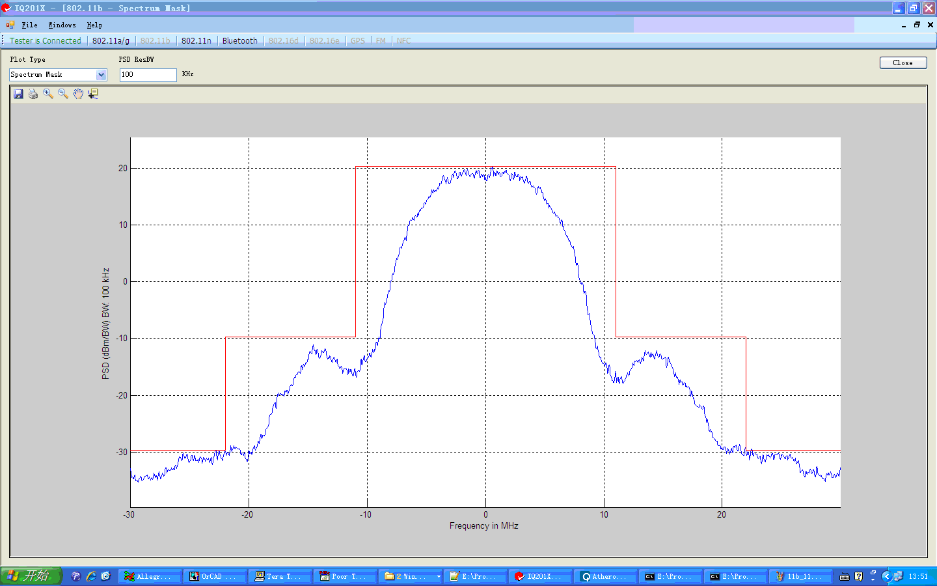Click the help quick launch icon
Screen dimensions: 937x586
pos(76,576)
